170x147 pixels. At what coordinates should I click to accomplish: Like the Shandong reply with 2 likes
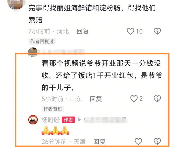click(x=134, y=98)
